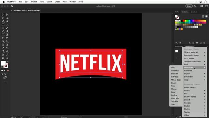Expand the Warp submenu
This screenshot has height=118, width=209.
[195, 80]
